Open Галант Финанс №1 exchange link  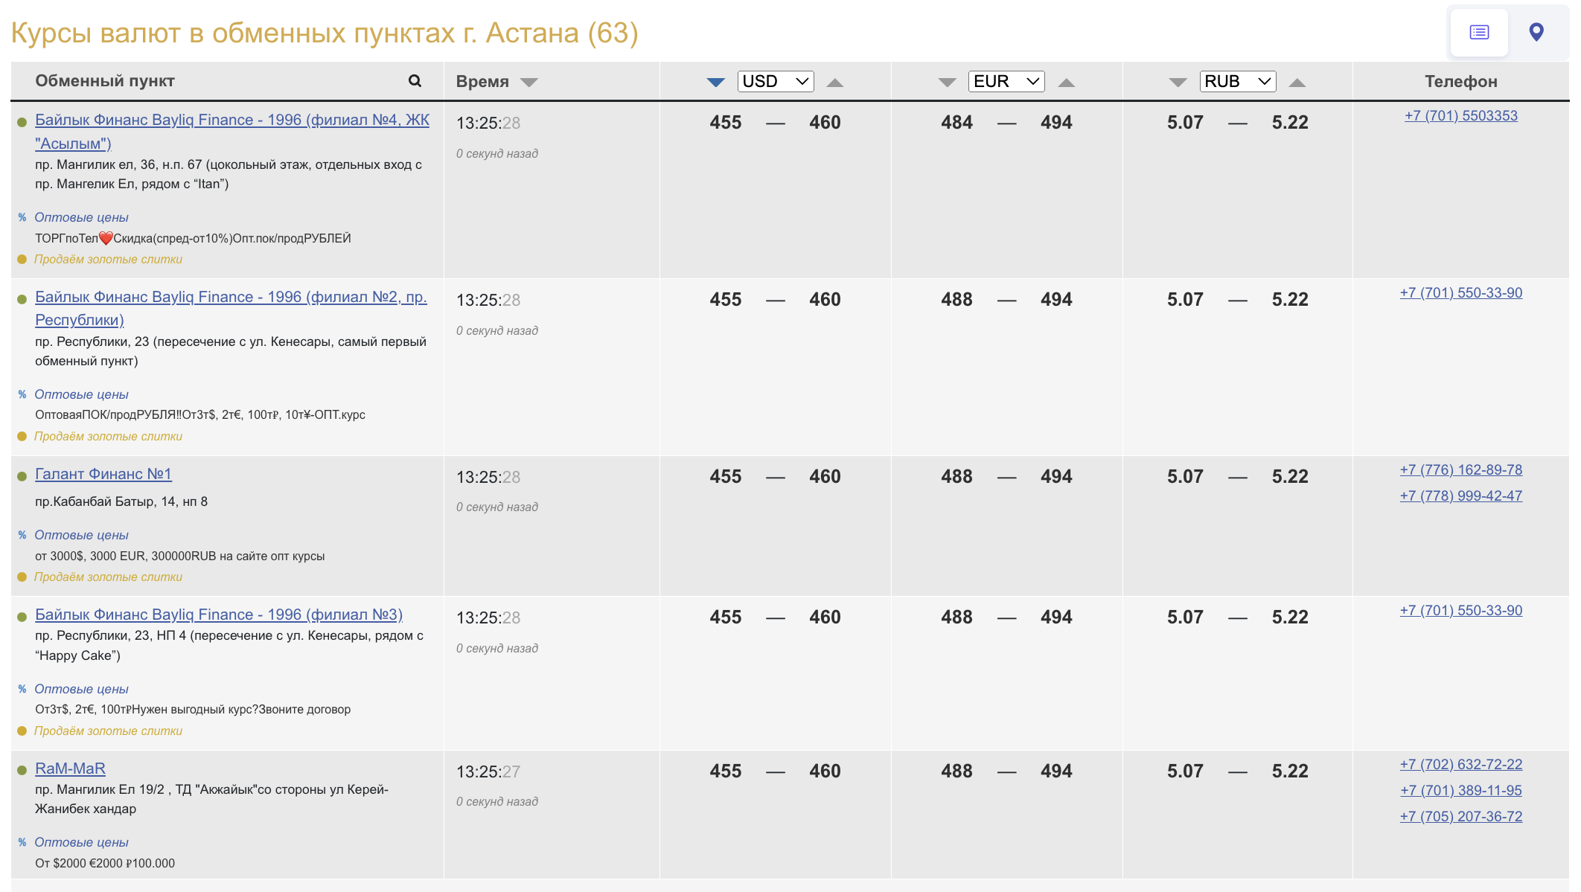(103, 474)
